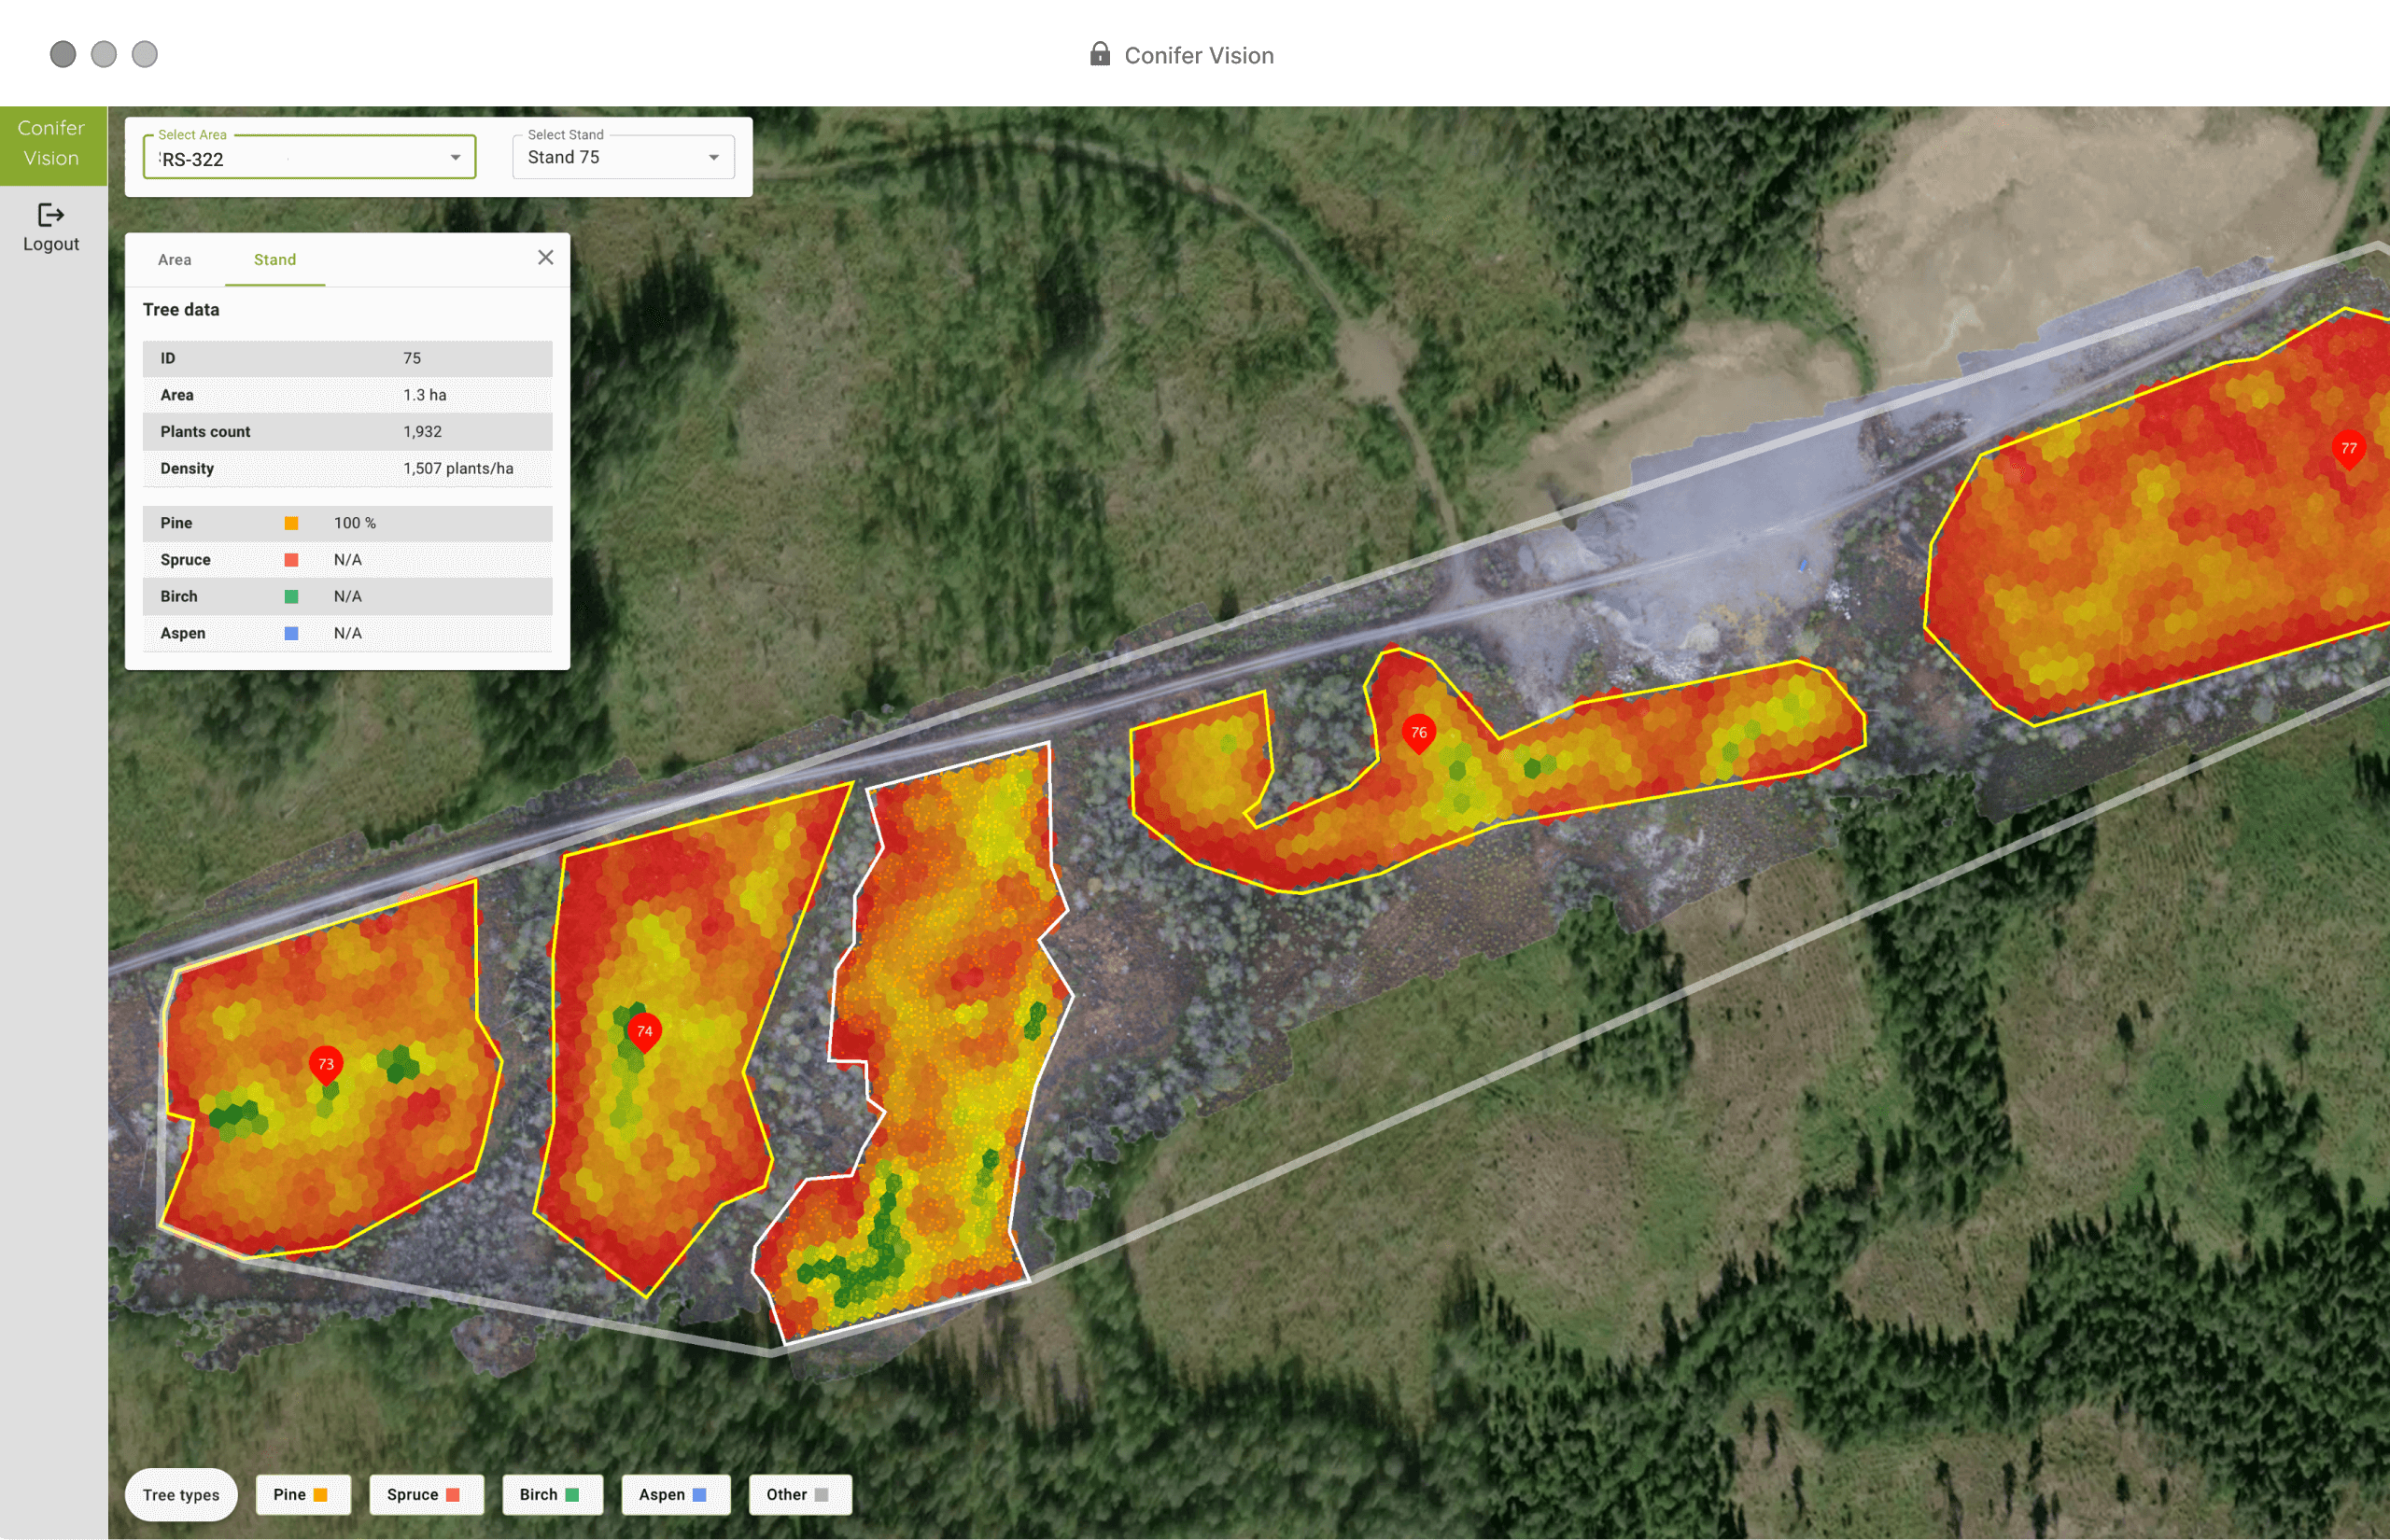2390x1540 pixels.
Task: Toggle the Spruce tree type filter
Action: pos(425,1494)
